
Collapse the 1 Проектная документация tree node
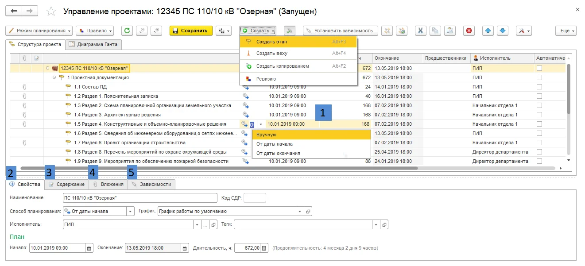point(54,77)
